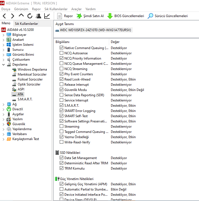Open the Görünüm menu
This screenshot has height=201, width=199.
click(x=21, y=9)
